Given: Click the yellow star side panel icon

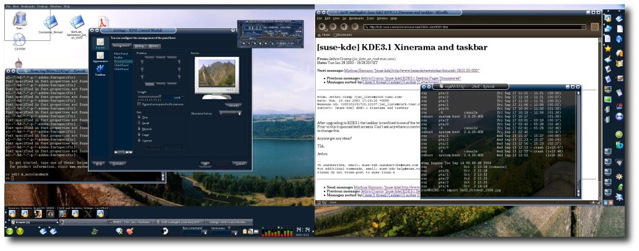Looking at the screenshot, I should 607,48.
